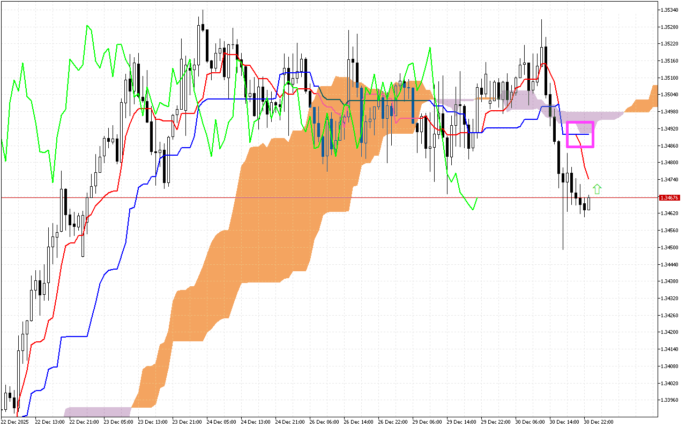
Task: Click the 30 Dec 22:00 time label
Action: (x=600, y=422)
